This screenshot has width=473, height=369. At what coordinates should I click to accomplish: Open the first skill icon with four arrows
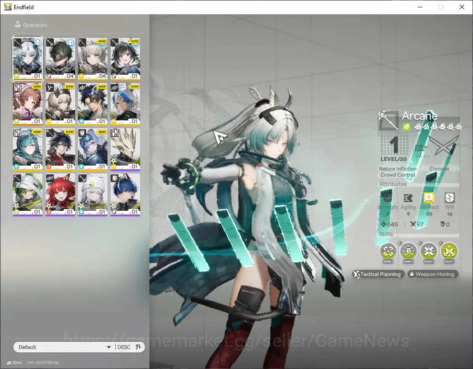(388, 251)
